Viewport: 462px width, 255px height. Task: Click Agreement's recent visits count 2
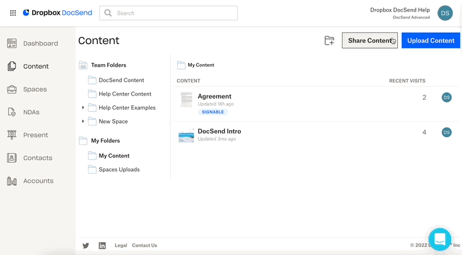(x=424, y=97)
